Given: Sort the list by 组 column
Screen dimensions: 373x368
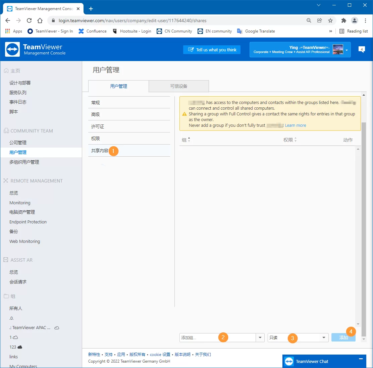Looking at the screenshot, I should 186,140.
